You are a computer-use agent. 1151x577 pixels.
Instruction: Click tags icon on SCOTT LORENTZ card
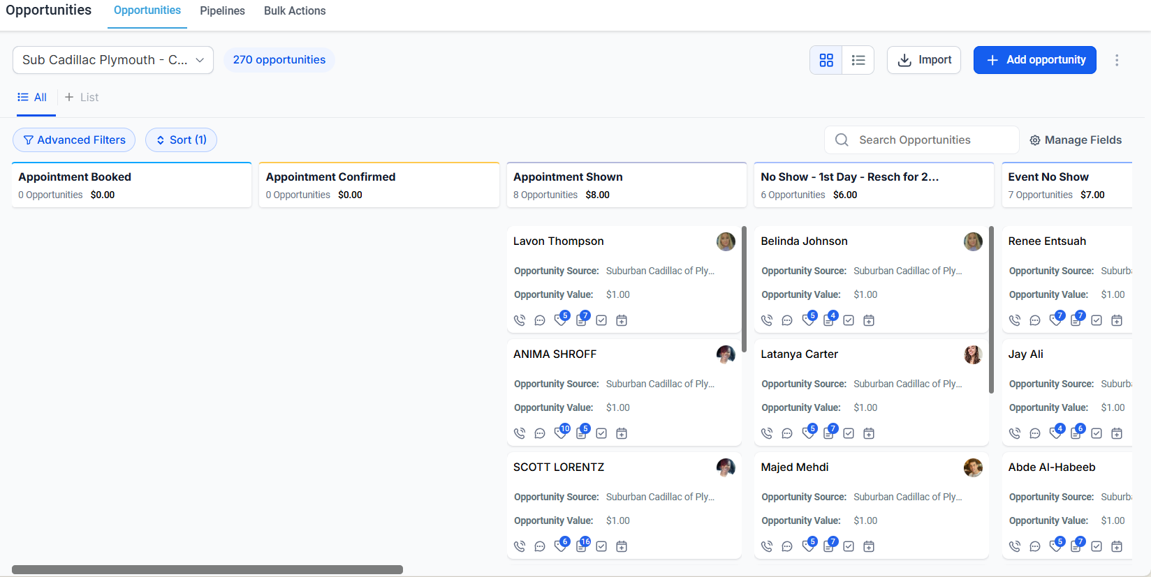[x=560, y=546]
